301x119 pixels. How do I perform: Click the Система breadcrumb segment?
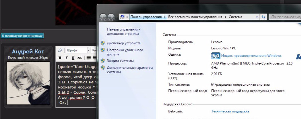(235, 17)
